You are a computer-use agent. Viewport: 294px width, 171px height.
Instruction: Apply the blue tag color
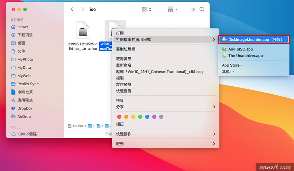(x=147, y=117)
